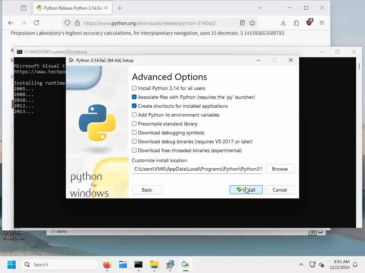This screenshot has height=273, width=365.
Task: Open yellow File Explorer folder in taskbar
Action: click(154, 264)
